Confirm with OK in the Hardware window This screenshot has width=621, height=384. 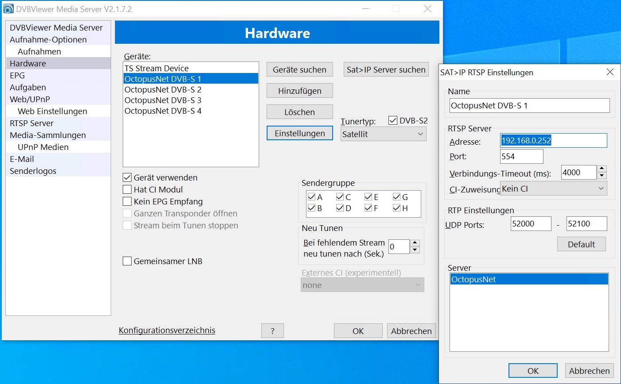[x=358, y=331]
